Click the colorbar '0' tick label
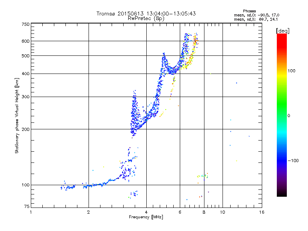The image size is (308, 231). [289, 115]
